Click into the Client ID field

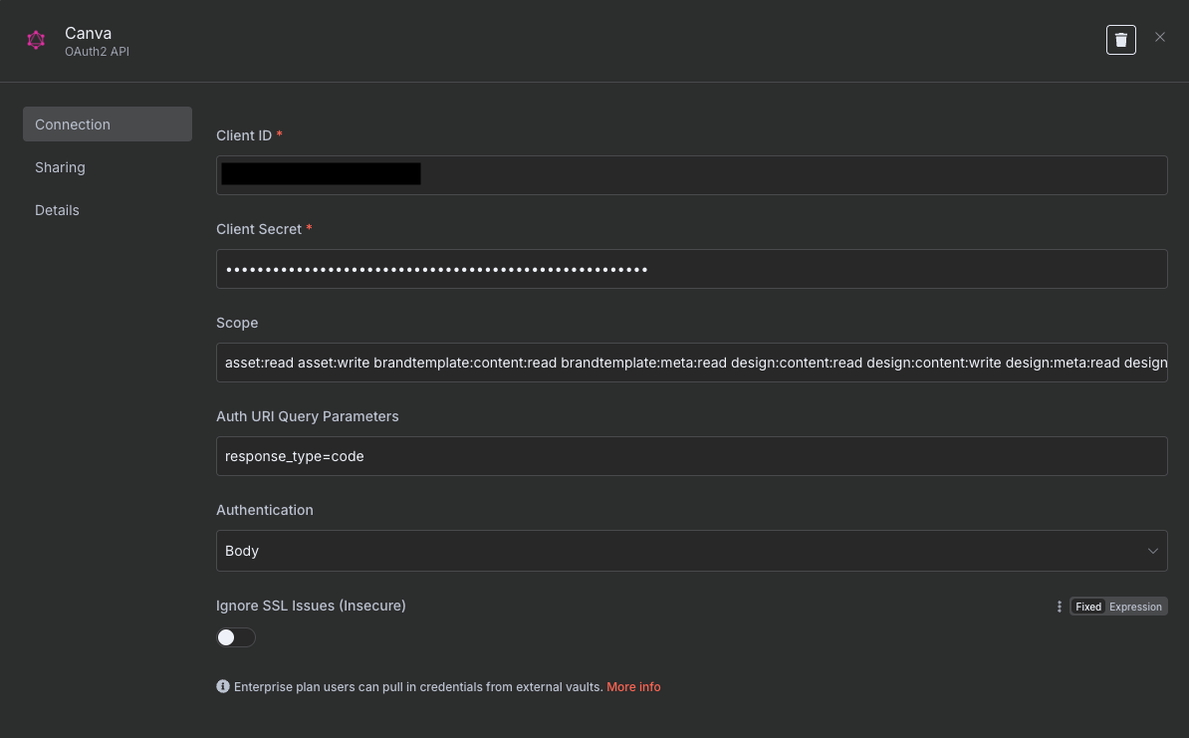tap(691, 175)
